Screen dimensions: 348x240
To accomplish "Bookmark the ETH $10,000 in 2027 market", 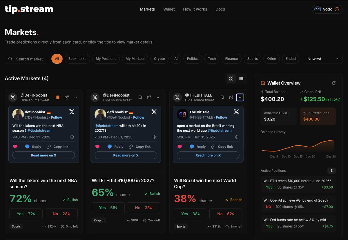I will [140, 97].
